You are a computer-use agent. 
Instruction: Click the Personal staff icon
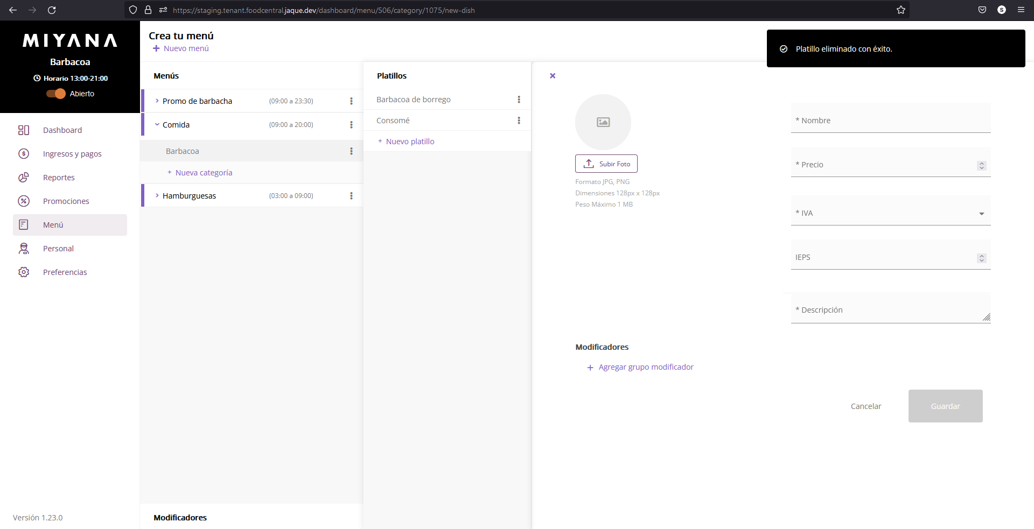pyautogui.click(x=24, y=249)
